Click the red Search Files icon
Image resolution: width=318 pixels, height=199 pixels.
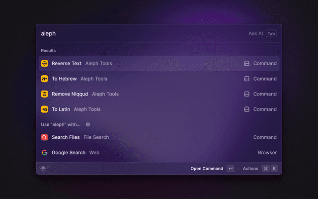pyautogui.click(x=44, y=137)
